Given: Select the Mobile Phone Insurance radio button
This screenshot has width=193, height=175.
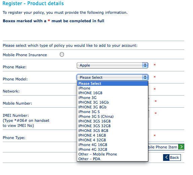Looking at the screenshot, I should pyautogui.click(x=62, y=54).
